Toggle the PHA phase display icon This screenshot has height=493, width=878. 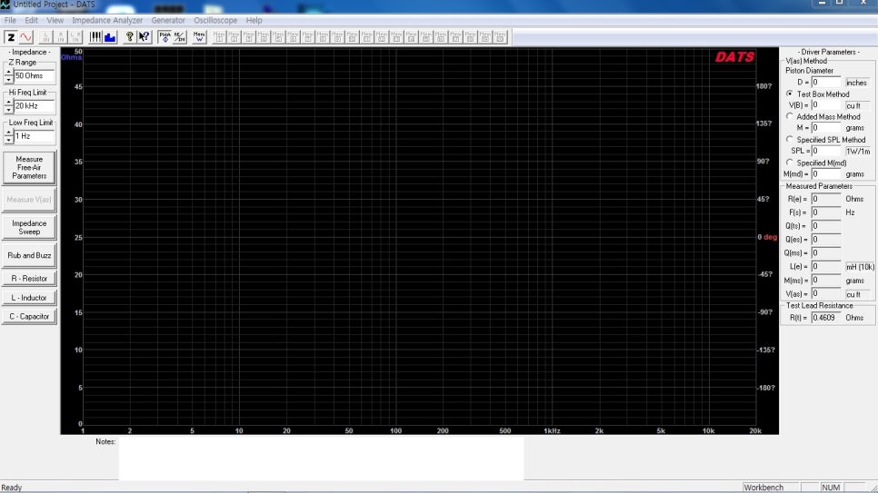pos(165,37)
